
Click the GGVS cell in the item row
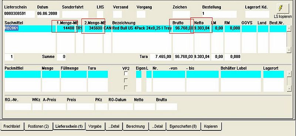click(249, 28)
